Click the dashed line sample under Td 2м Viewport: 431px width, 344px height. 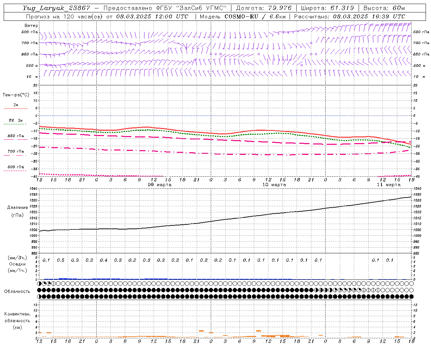click(15, 124)
